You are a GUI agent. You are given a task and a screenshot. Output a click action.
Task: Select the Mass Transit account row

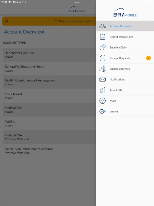click(x=49, y=96)
